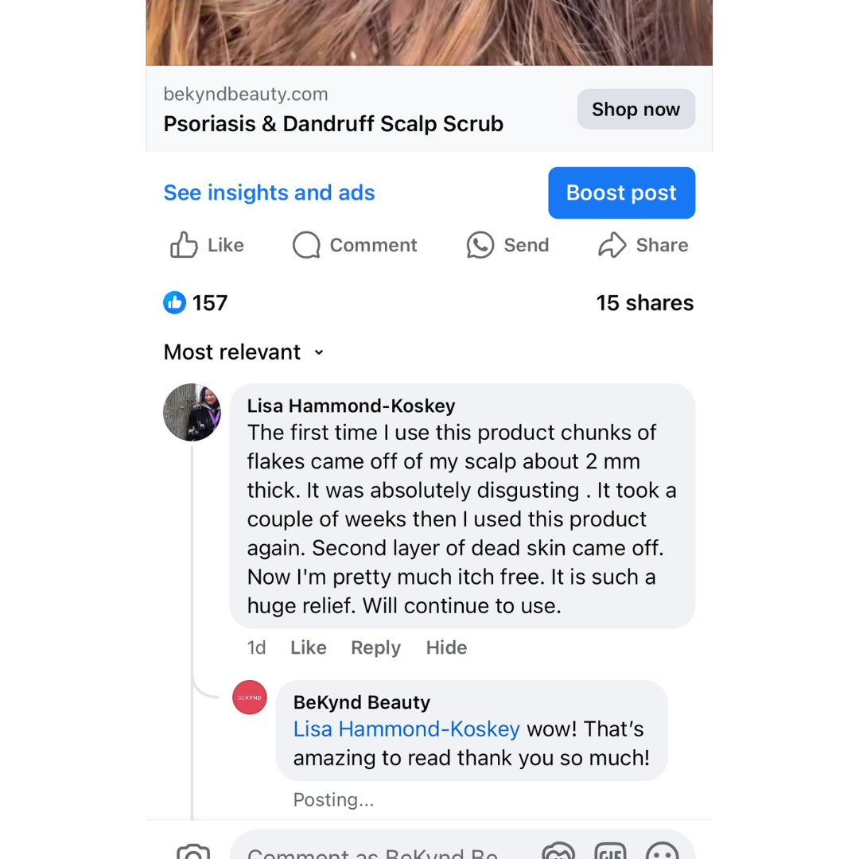Click the Share arrow icon
The width and height of the screenshot is (859, 859).
(x=612, y=245)
